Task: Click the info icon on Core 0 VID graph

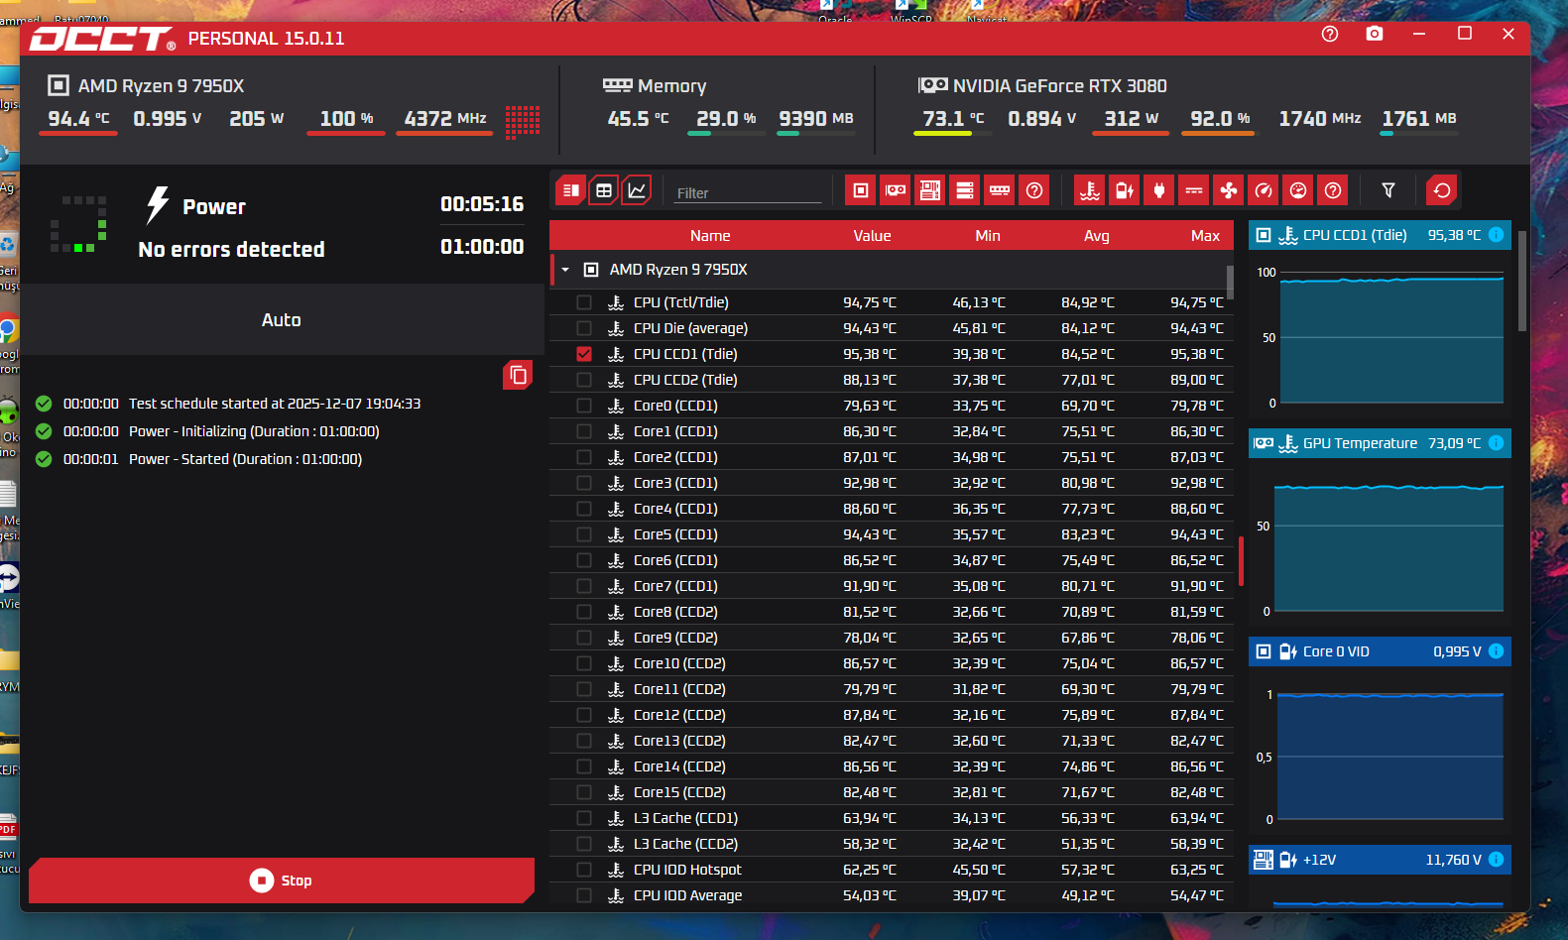Action: [x=1497, y=651]
